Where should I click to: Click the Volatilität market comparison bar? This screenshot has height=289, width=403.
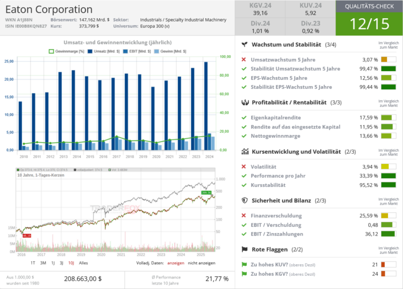tap(388, 167)
